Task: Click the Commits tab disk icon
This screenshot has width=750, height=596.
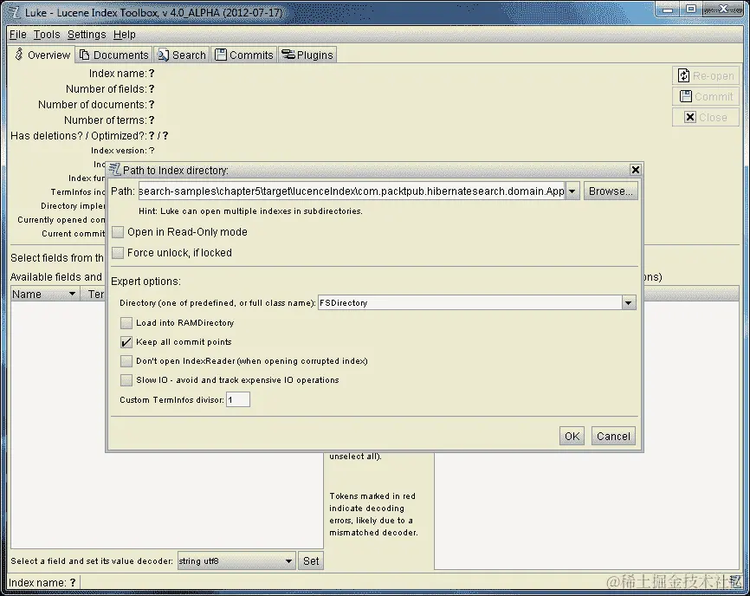Action: [x=221, y=55]
